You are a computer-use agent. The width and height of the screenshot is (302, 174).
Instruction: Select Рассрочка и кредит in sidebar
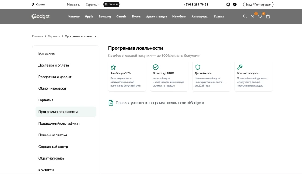coord(66,77)
